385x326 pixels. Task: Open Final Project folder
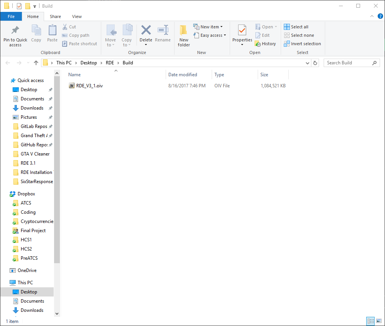(x=33, y=231)
